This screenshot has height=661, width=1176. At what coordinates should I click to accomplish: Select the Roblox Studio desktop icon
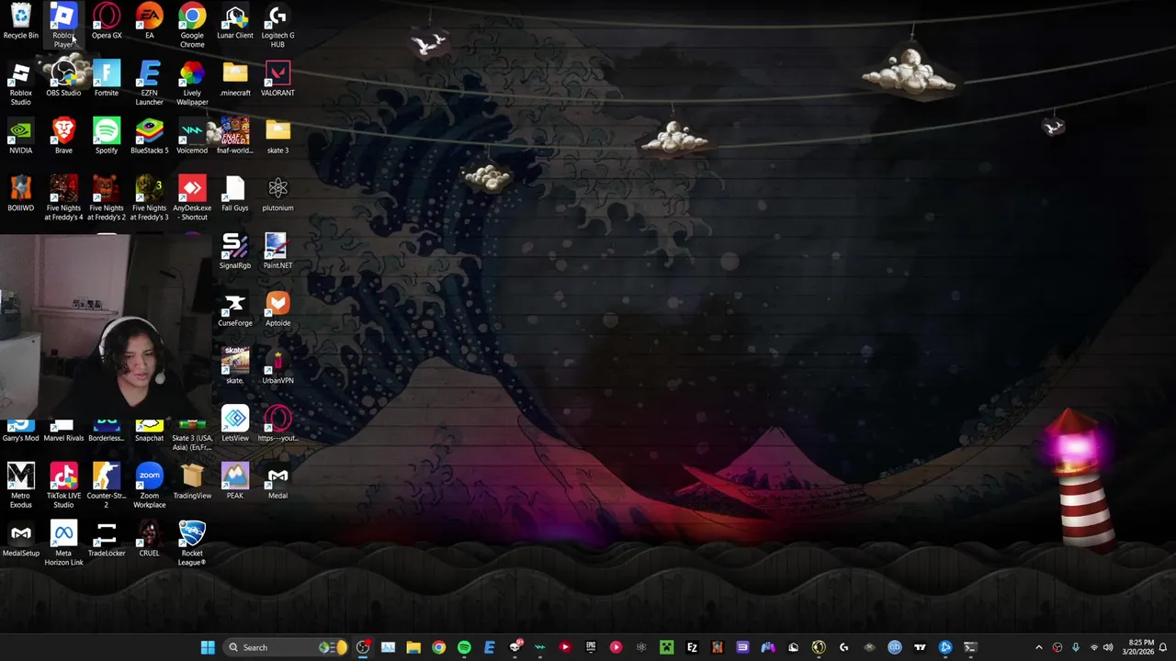20,84
